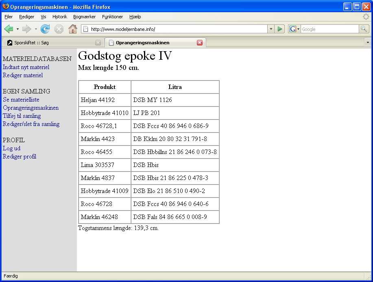
Task: Close the Oprangeringsmaskinen tab with red X
Action: [x=200, y=43]
